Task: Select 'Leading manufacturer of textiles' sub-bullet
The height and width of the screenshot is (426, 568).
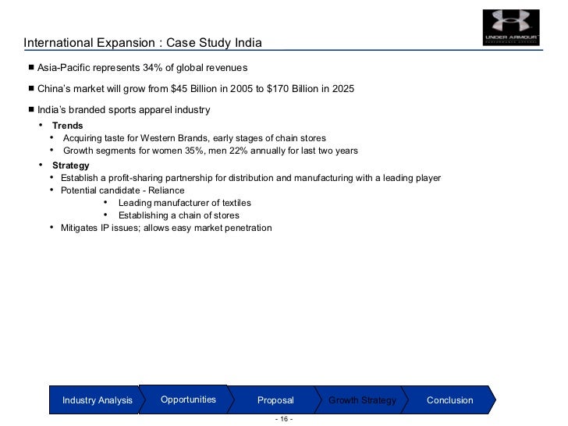Action: tap(185, 203)
